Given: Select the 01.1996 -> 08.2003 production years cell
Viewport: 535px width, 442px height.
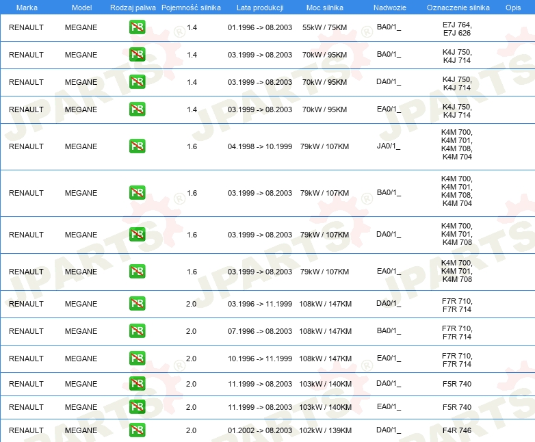Looking at the screenshot, I should 260,27.
